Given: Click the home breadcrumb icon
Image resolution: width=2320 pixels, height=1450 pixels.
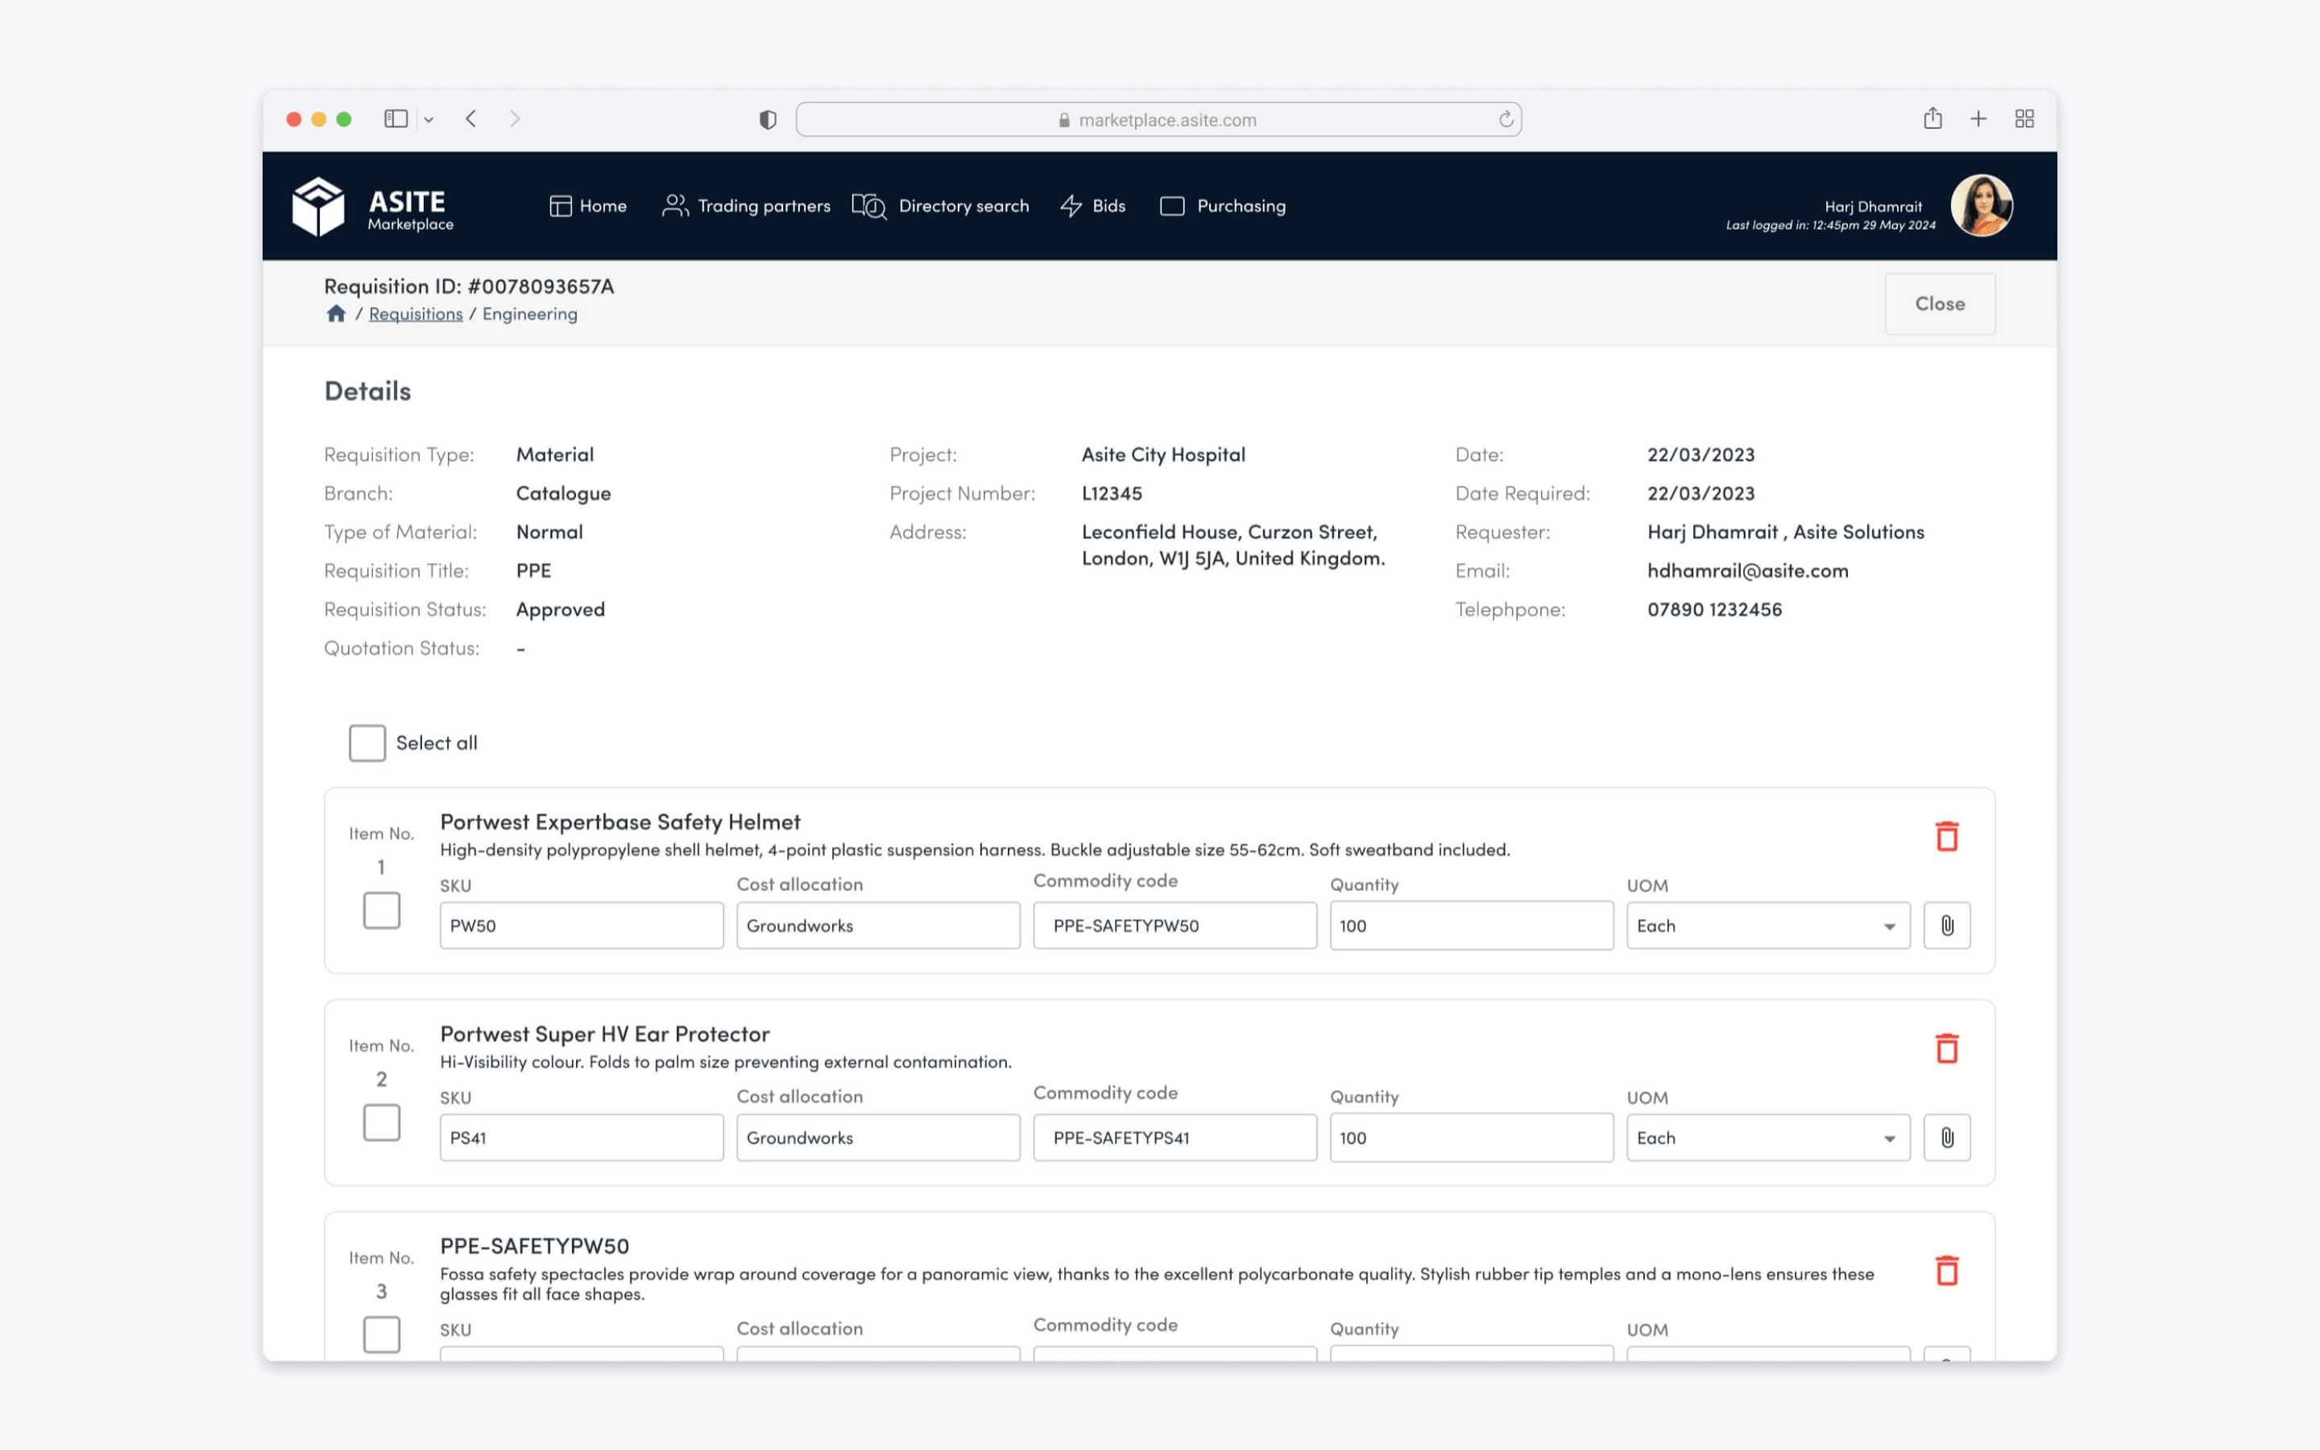Looking at the screenshot, I should click(336, 313).
